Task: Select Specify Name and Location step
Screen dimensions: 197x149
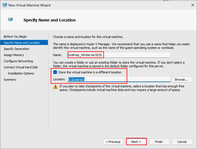Action: point(24,42)
